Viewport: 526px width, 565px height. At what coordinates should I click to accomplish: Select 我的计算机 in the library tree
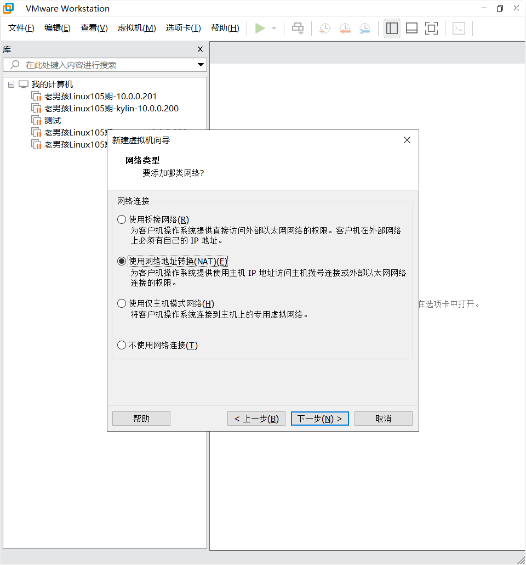point(52,84)
